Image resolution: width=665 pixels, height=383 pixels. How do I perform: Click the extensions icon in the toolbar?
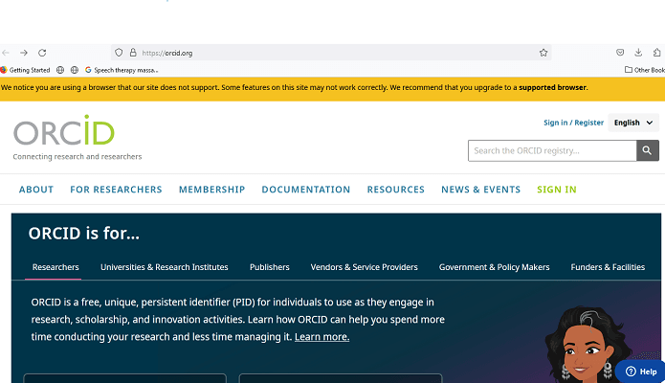click(657, 53)
